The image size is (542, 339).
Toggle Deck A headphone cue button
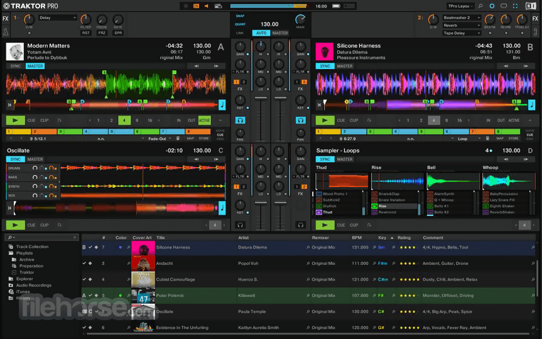pos(241,120)
